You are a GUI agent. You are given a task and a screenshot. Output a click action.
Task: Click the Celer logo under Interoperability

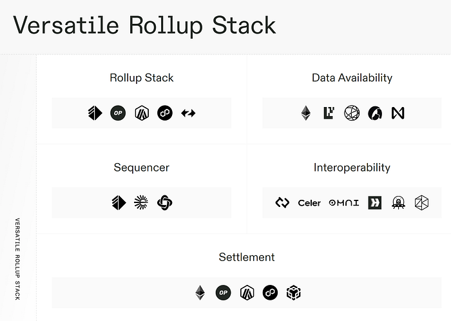309,203
